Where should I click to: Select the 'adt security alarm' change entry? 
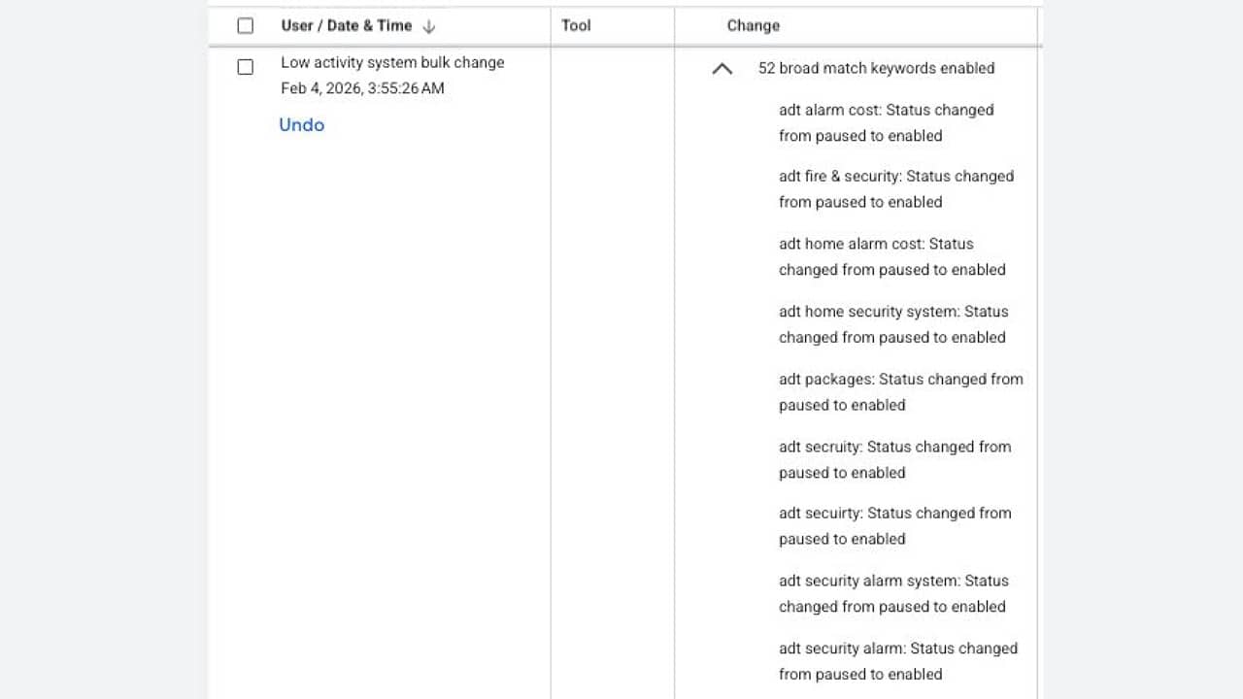click(897, 661)
